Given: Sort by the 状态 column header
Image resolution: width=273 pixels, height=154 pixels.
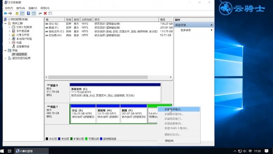Looking at the screenshot, I should point(126,20).
